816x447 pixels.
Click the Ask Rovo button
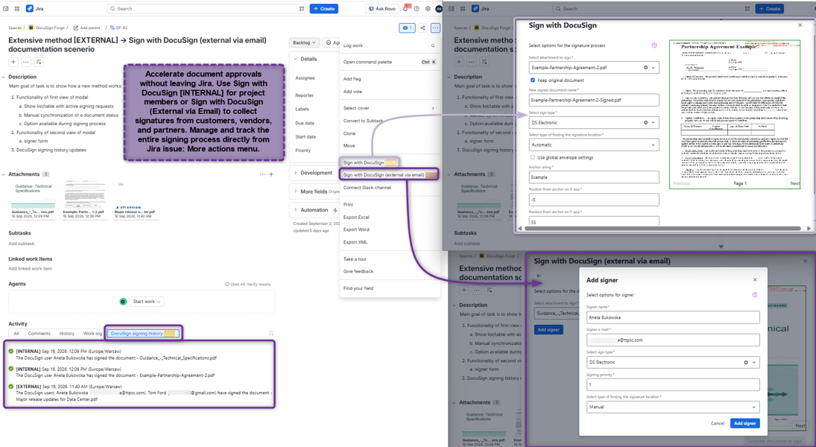(x=382, y=9)
